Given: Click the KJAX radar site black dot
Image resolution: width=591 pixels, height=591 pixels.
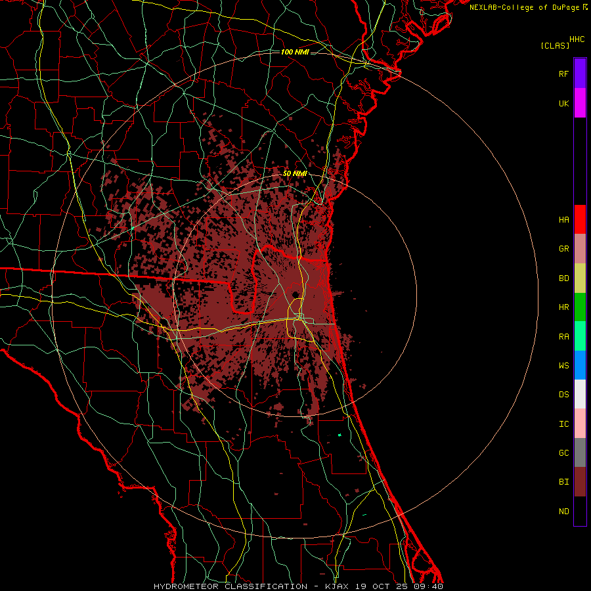Looking at the screenshot, I should click(x=295, y=294).
